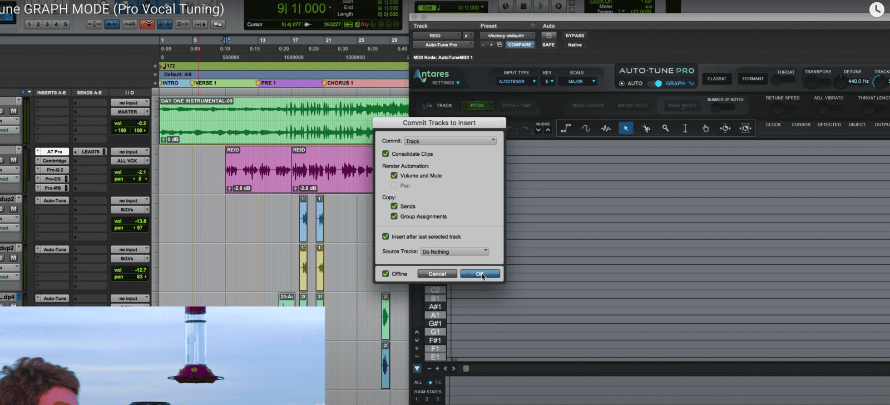Open the Source Tracks Do Nothing dropdown
890x405 pixels.
tap(454, 251)
